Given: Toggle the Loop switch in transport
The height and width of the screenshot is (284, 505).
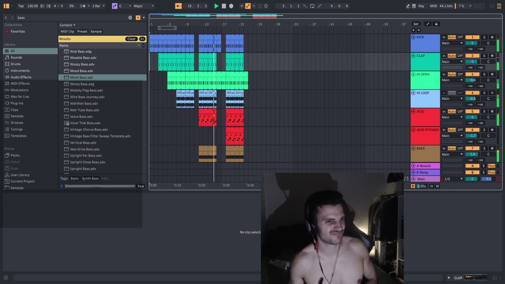Looking at the screenshot, I should tap(312, 6).
